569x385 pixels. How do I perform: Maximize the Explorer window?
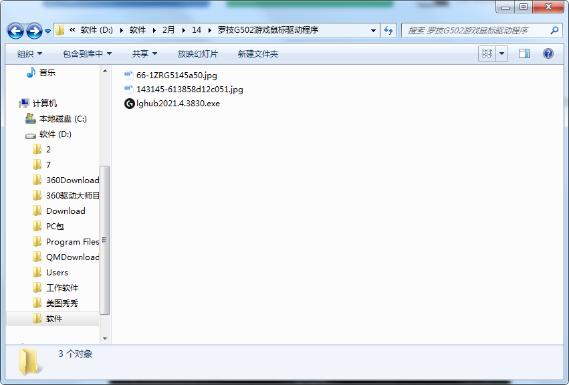pos(524,7)
